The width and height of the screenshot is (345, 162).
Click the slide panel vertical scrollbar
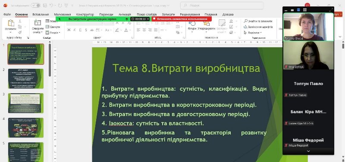(50, 60)
